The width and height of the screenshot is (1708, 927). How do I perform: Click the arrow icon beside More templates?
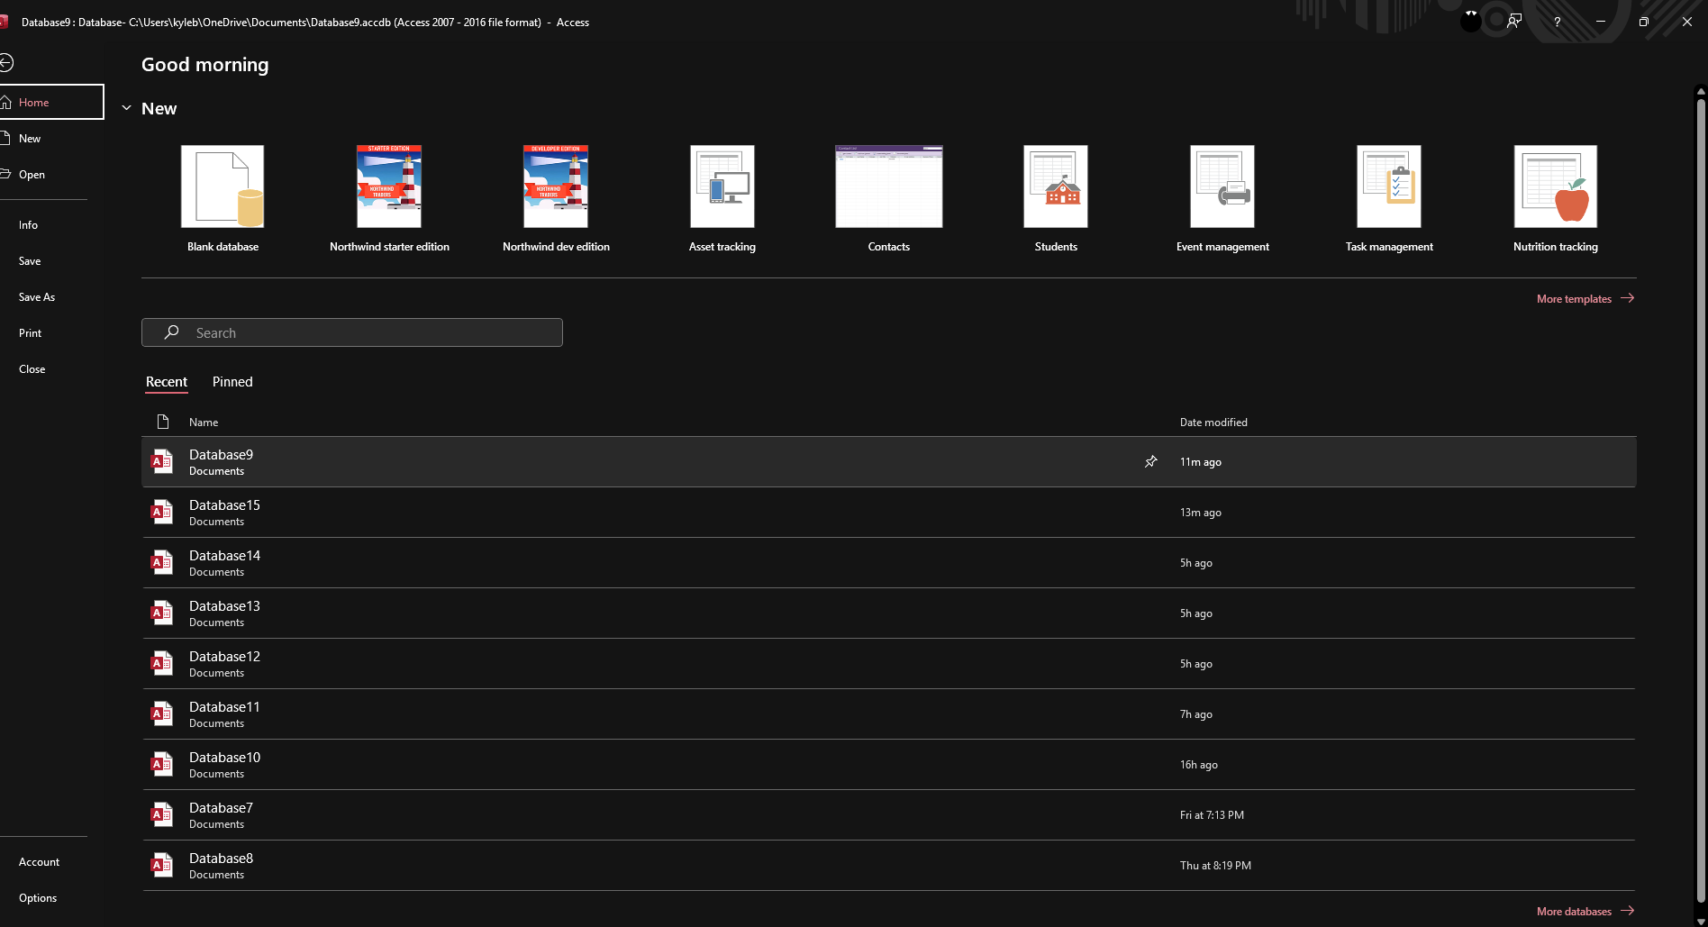[x=1627, y=298]
